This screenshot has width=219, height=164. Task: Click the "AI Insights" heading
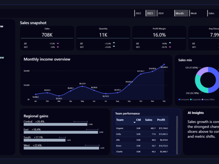pos(196,113)
